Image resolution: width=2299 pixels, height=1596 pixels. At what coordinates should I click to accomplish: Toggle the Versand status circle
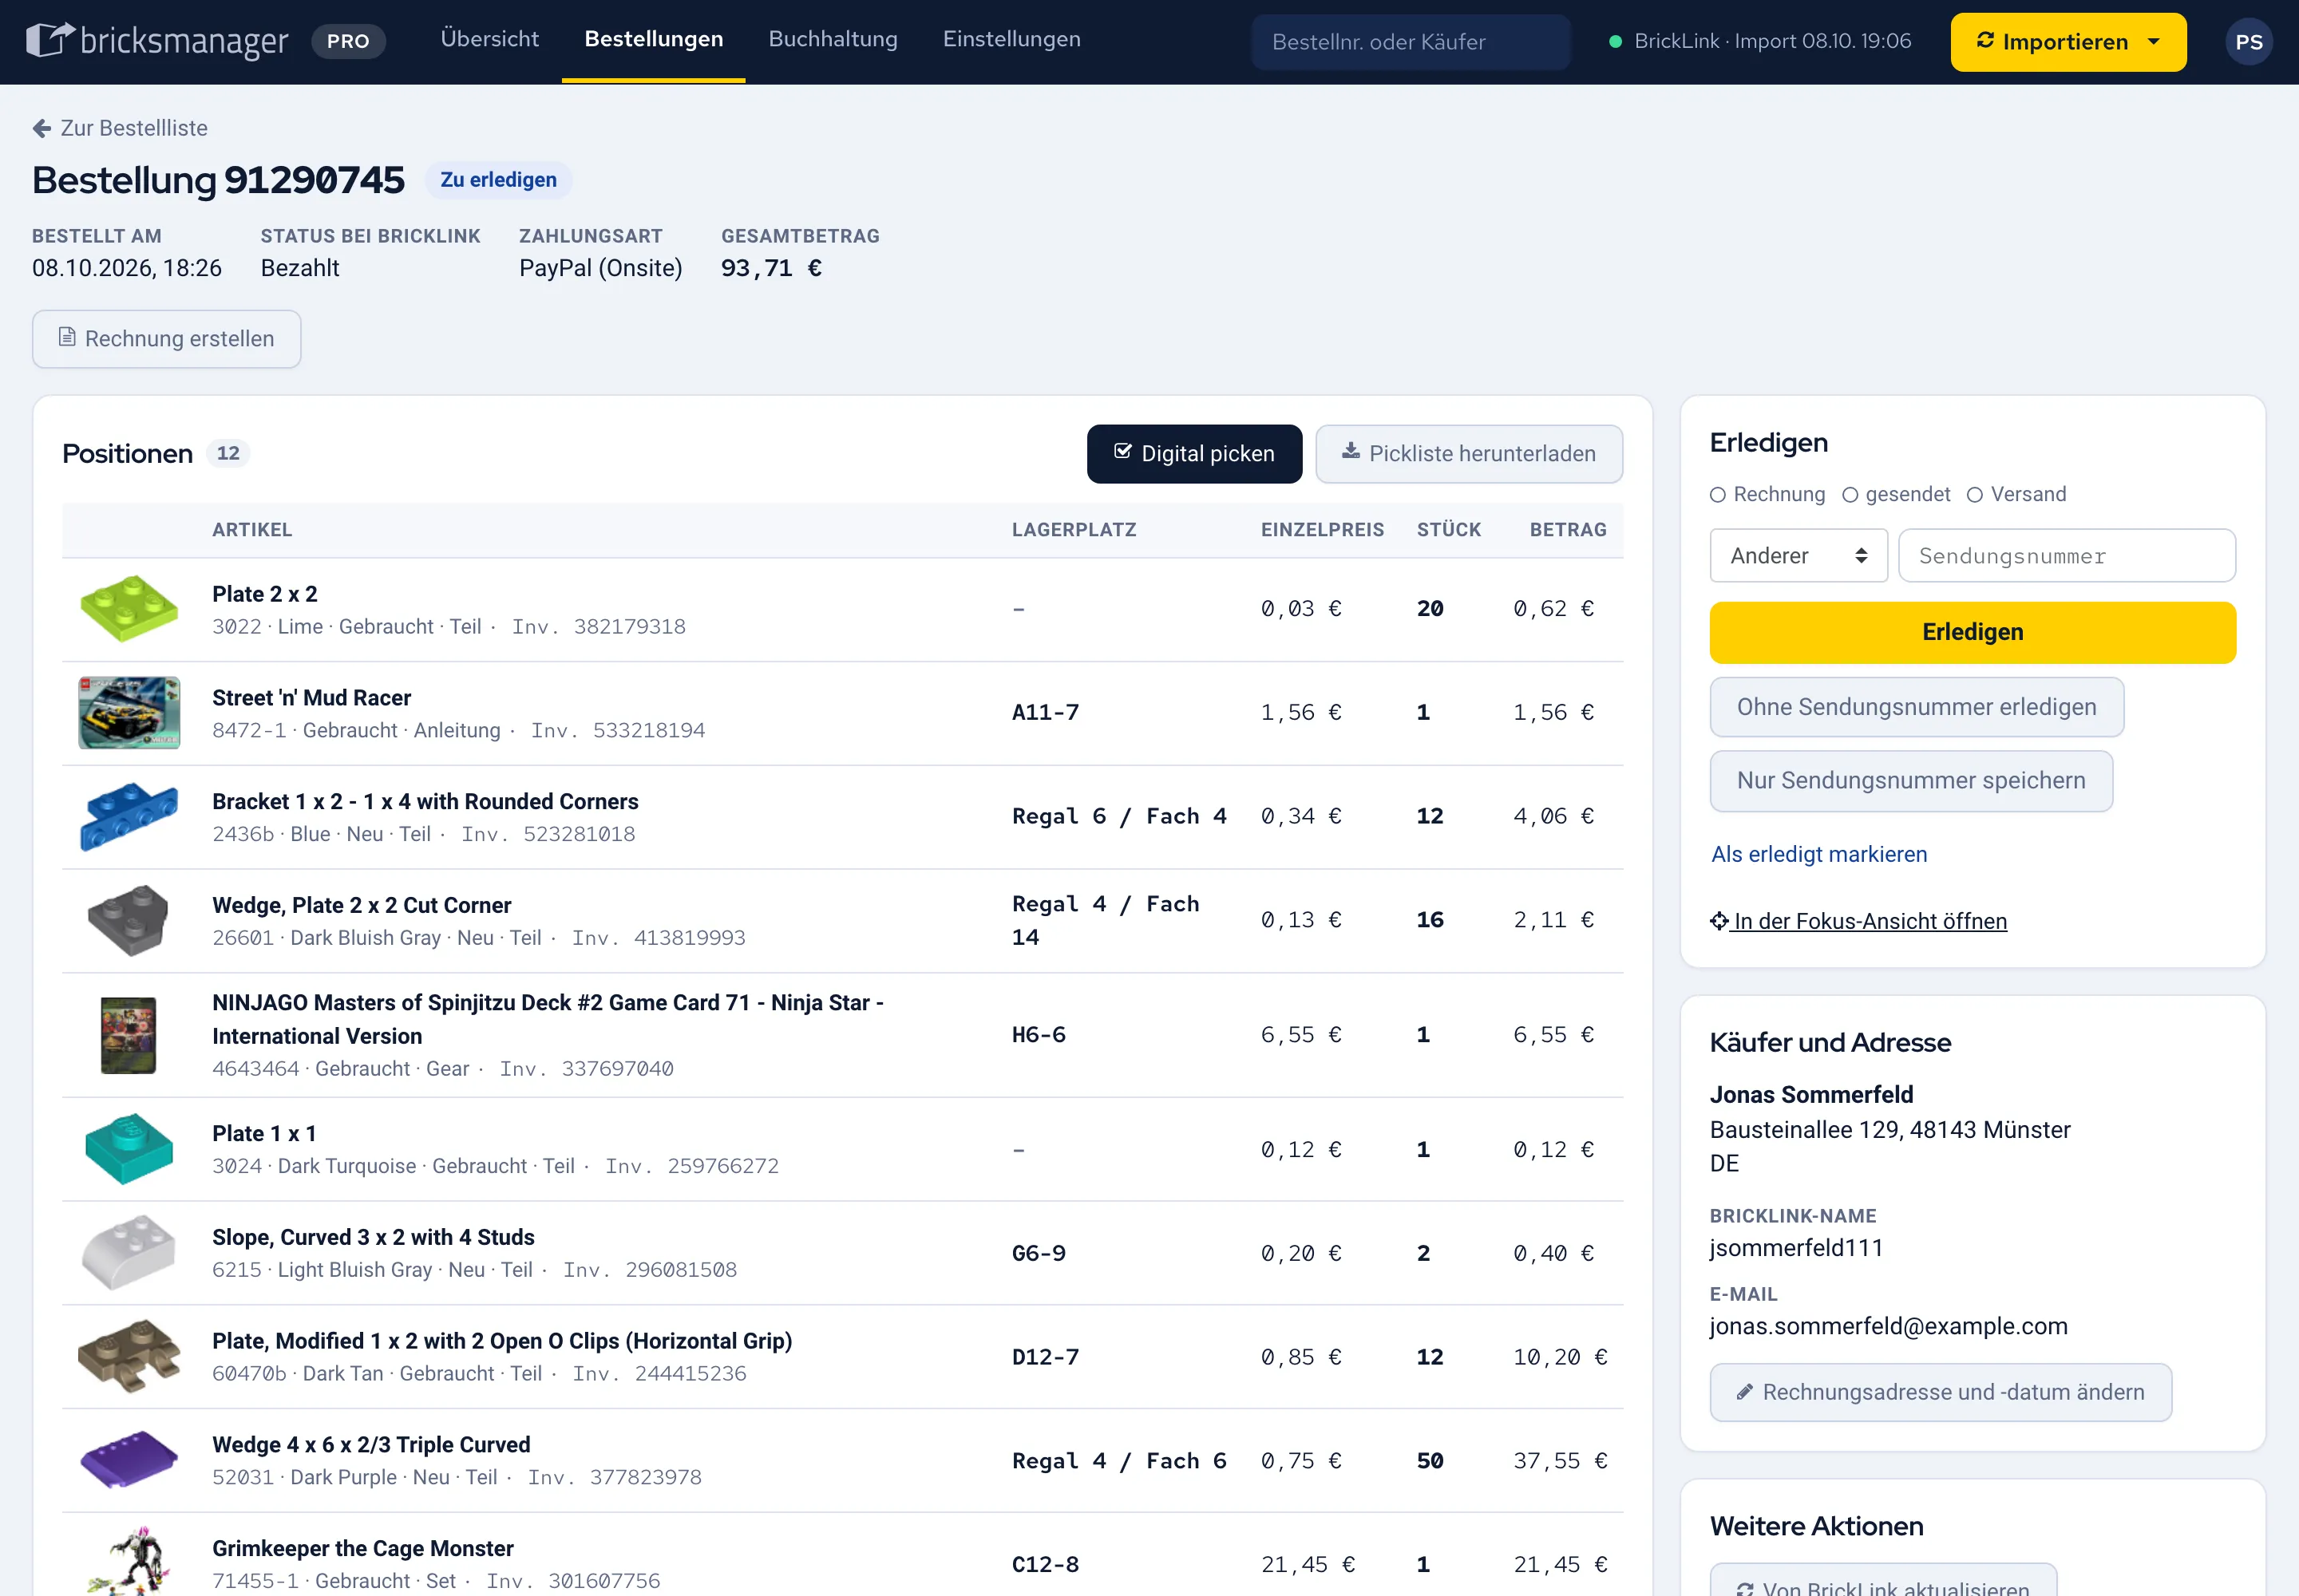pyautogui.click(x=1975, y=495)
